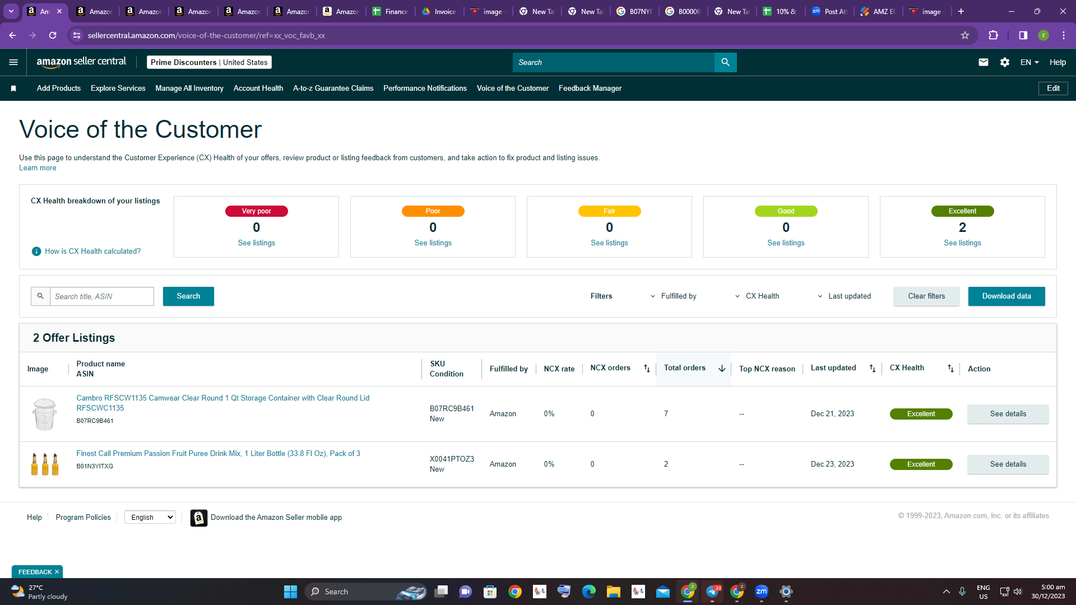Click the Search title, ASIN field

(x=102, y=296)
